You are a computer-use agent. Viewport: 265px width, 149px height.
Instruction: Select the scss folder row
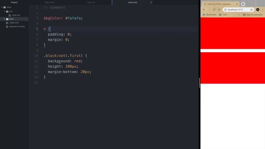[14, 19]
